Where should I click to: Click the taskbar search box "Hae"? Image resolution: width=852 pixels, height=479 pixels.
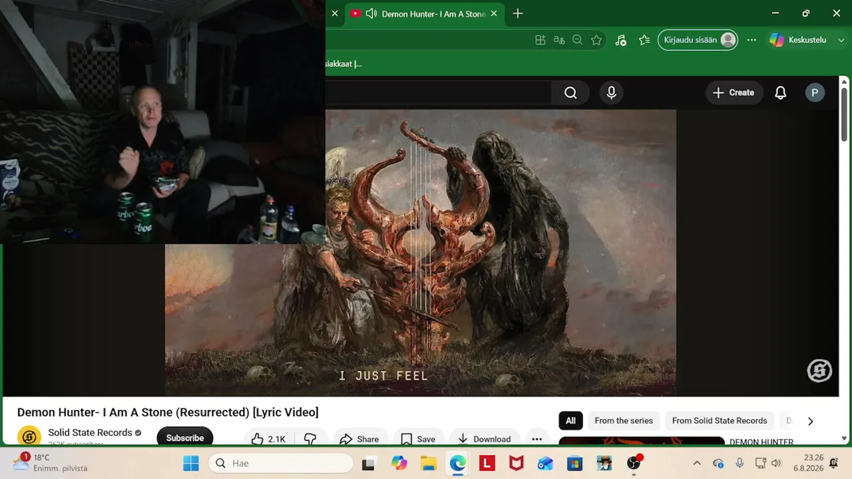(281, 463)
